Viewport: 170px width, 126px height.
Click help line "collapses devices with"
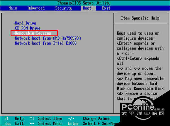coord(140,48)
